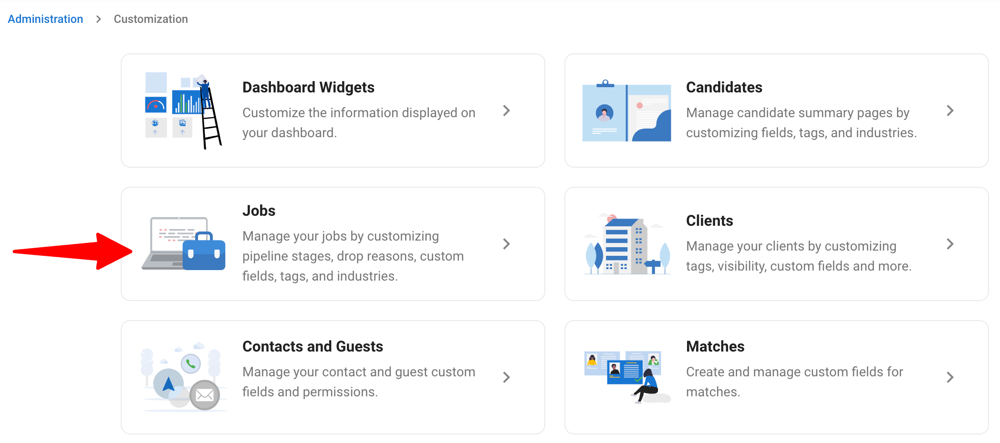Click the Customization breadcrumb text
Viewport: 1000px width, 443px height.
pos(151,19)
